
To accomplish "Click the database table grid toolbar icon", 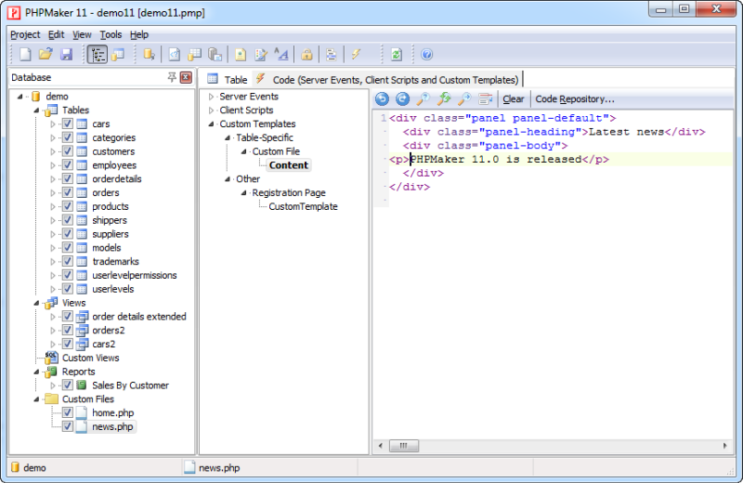I will tap(194, 55).
